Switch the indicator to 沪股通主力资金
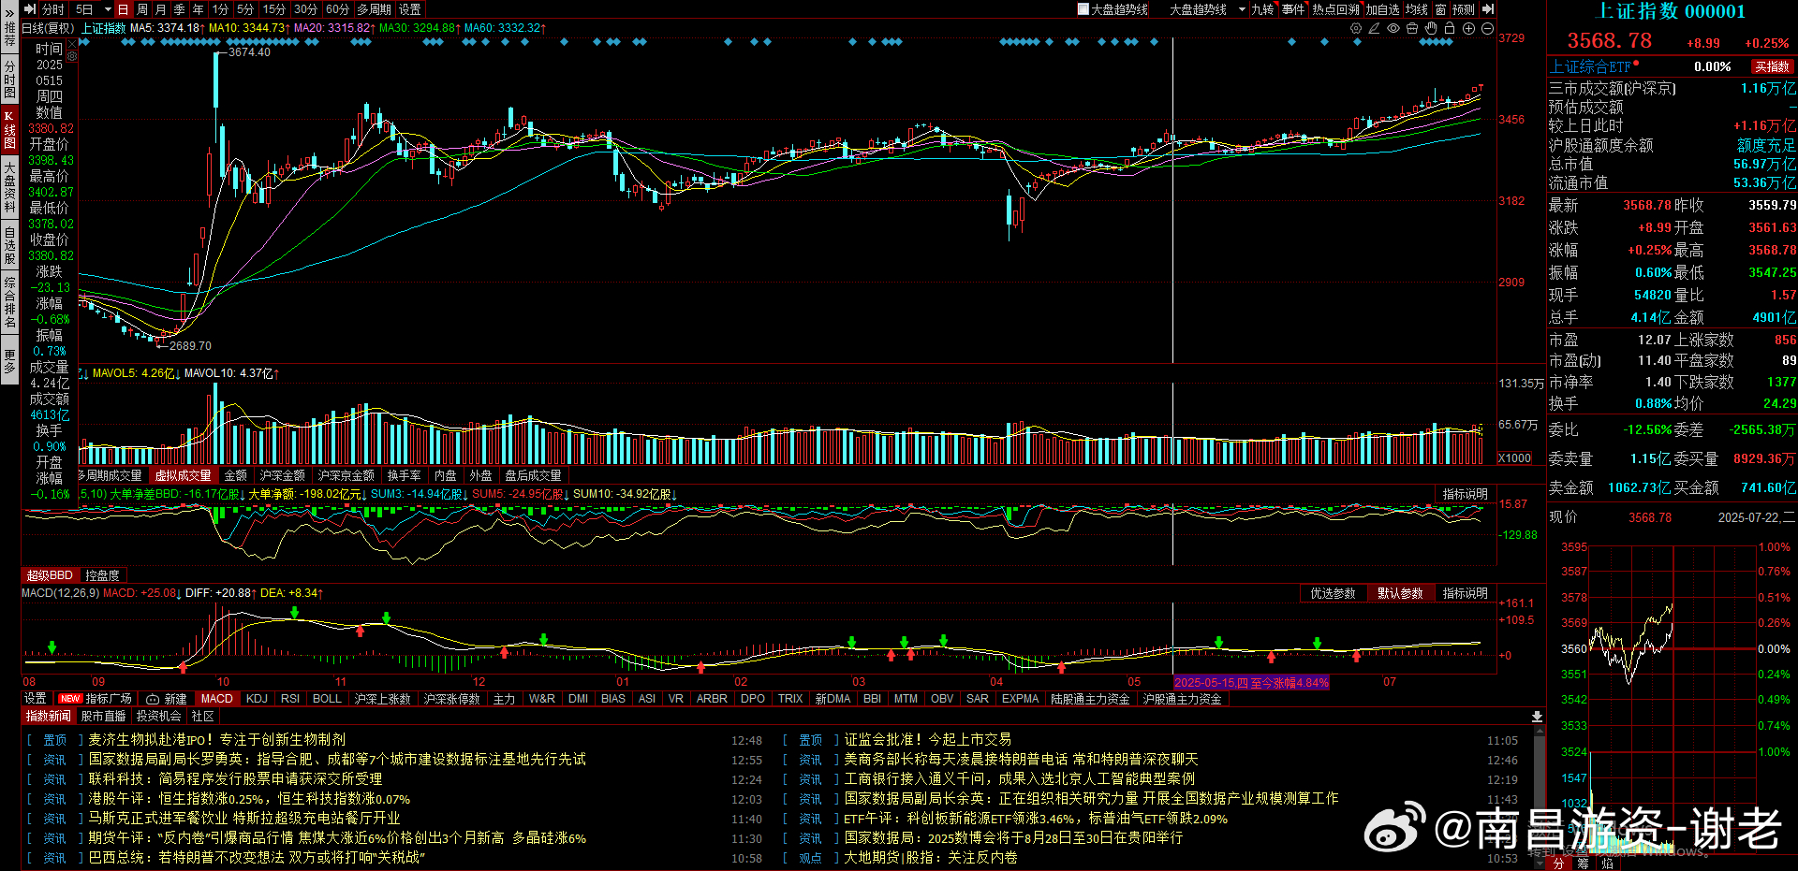 (1183, 699)
